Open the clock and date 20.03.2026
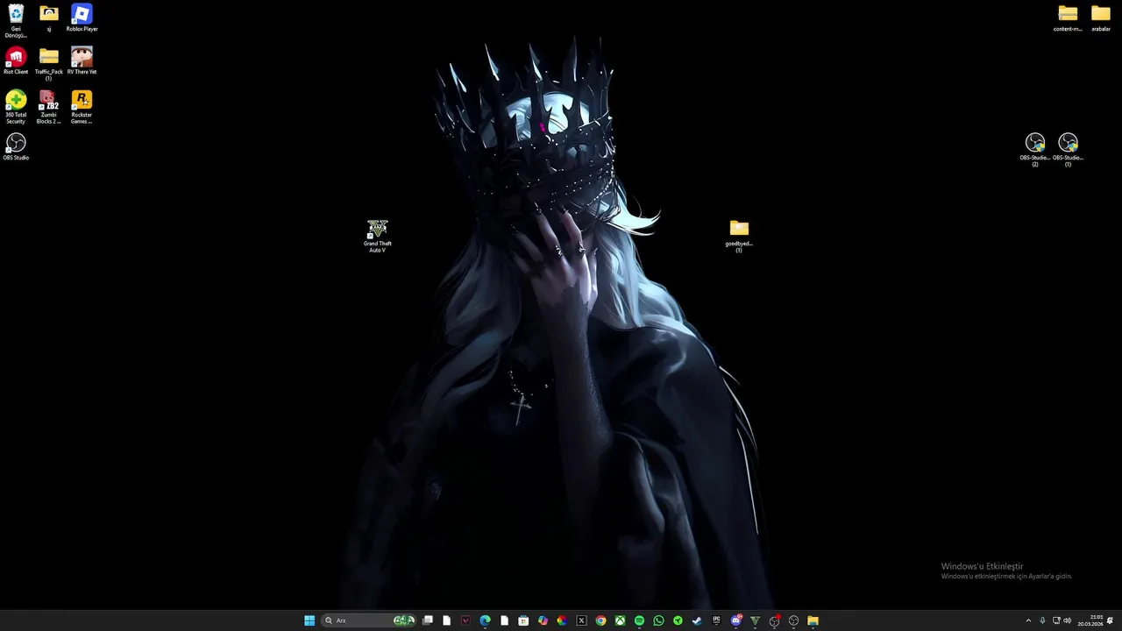This screenshot has height=631, width=1122. point(1090,620)
